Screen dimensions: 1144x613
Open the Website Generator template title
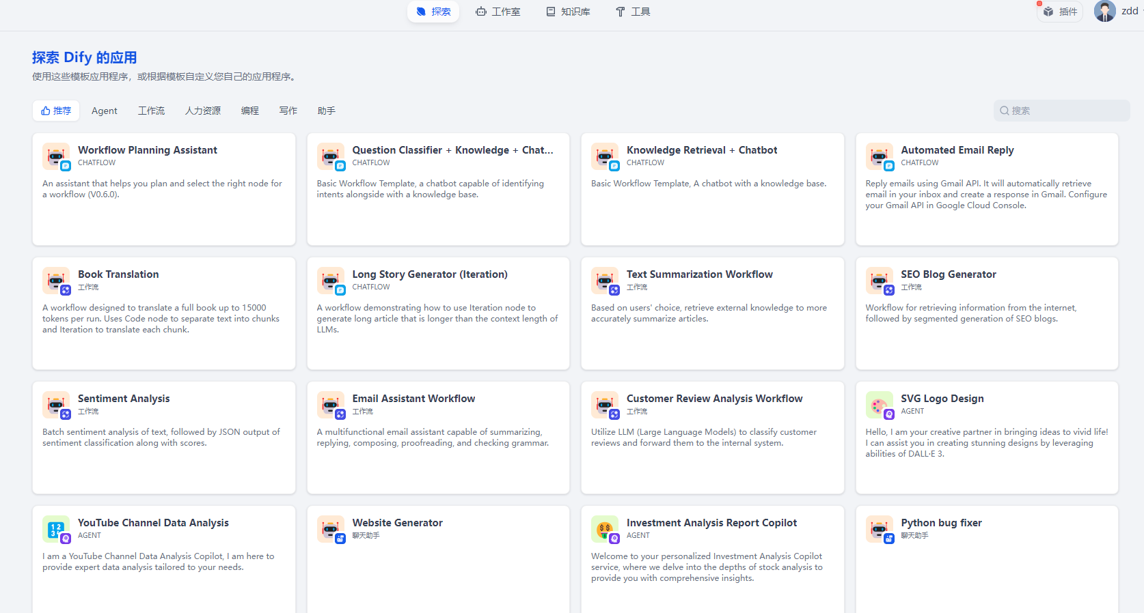[x=398, y=523]
